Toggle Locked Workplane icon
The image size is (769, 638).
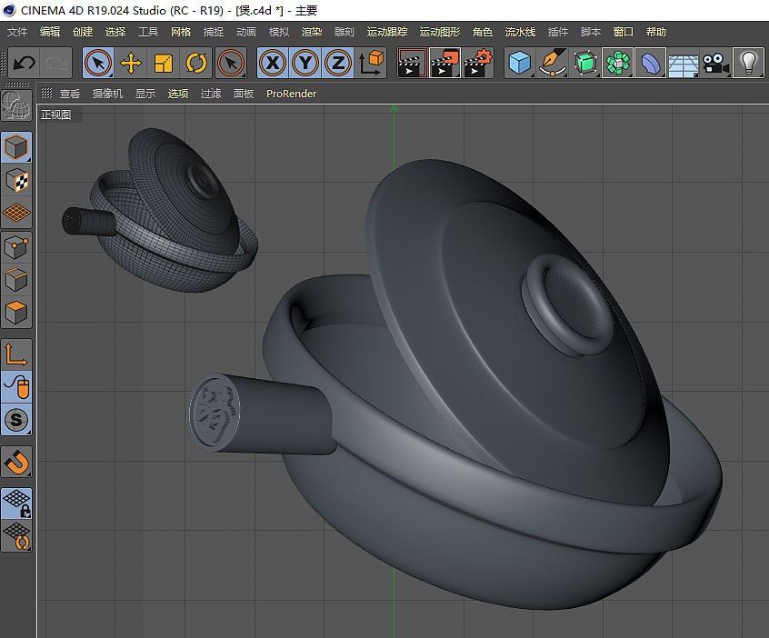coord(16,503)
